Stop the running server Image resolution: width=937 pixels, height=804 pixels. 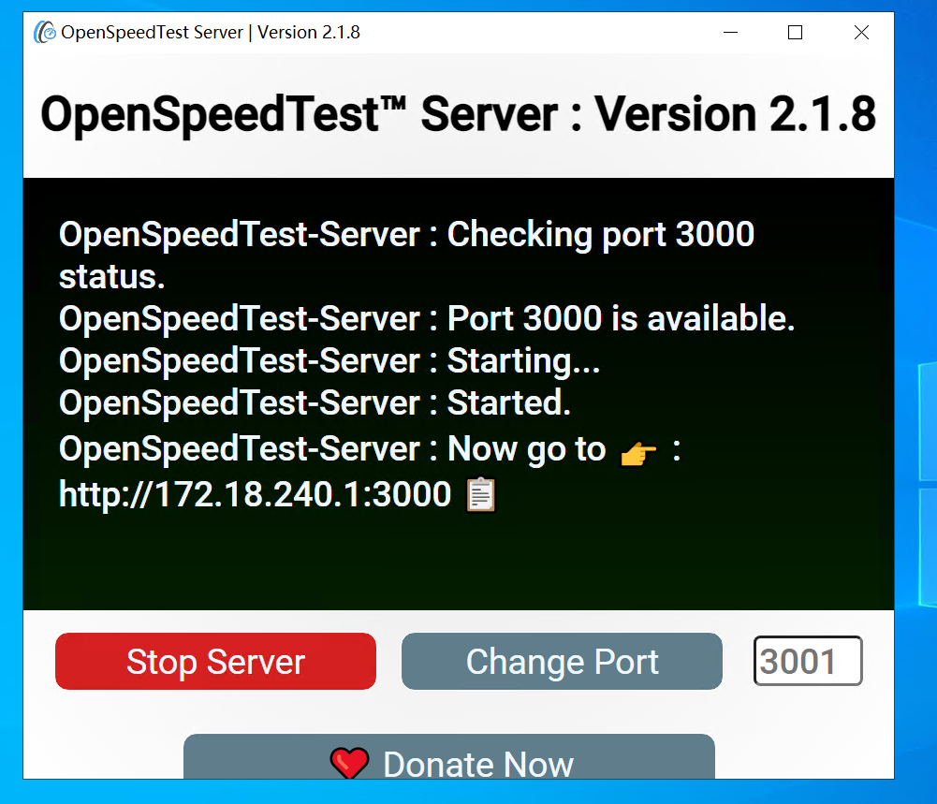(x=215, y=661)
